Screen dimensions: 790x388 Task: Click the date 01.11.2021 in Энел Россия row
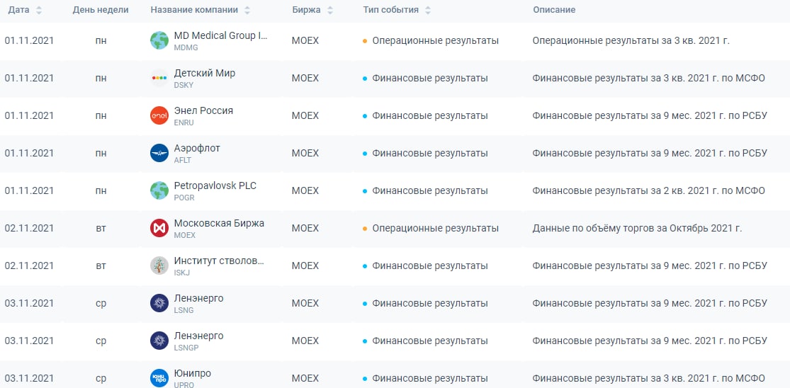29,115
